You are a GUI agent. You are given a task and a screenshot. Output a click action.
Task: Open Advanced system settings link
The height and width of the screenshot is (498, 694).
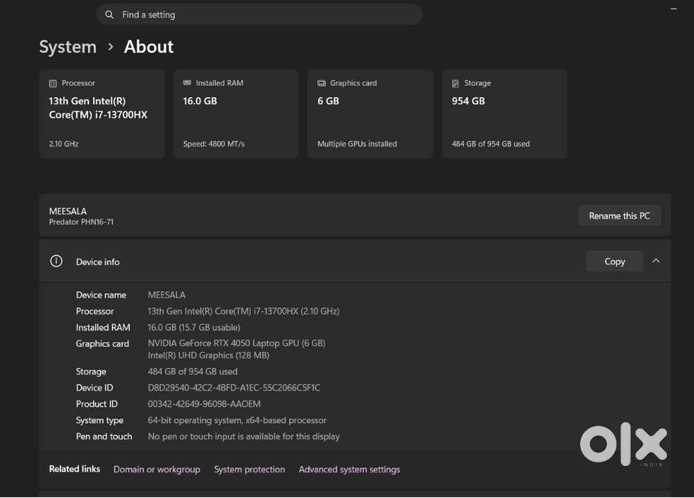[x=349, y=470]
